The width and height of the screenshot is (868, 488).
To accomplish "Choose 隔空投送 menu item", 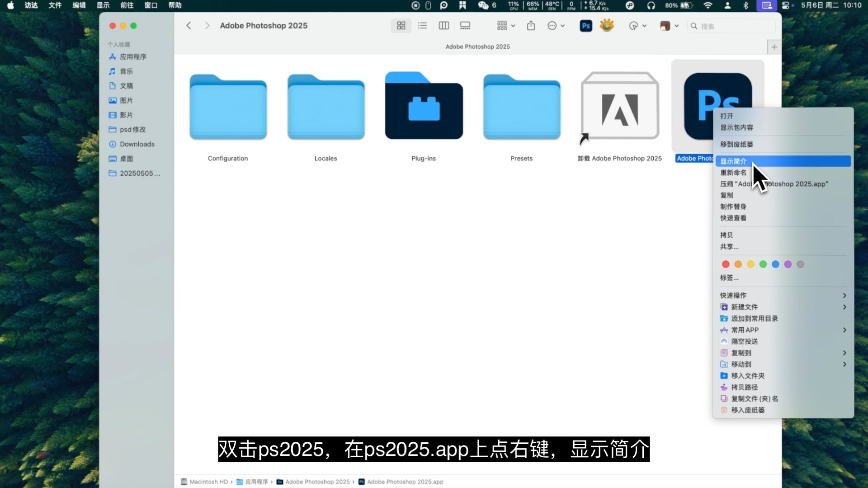I will pyautogui.click(x=783, y=342).
